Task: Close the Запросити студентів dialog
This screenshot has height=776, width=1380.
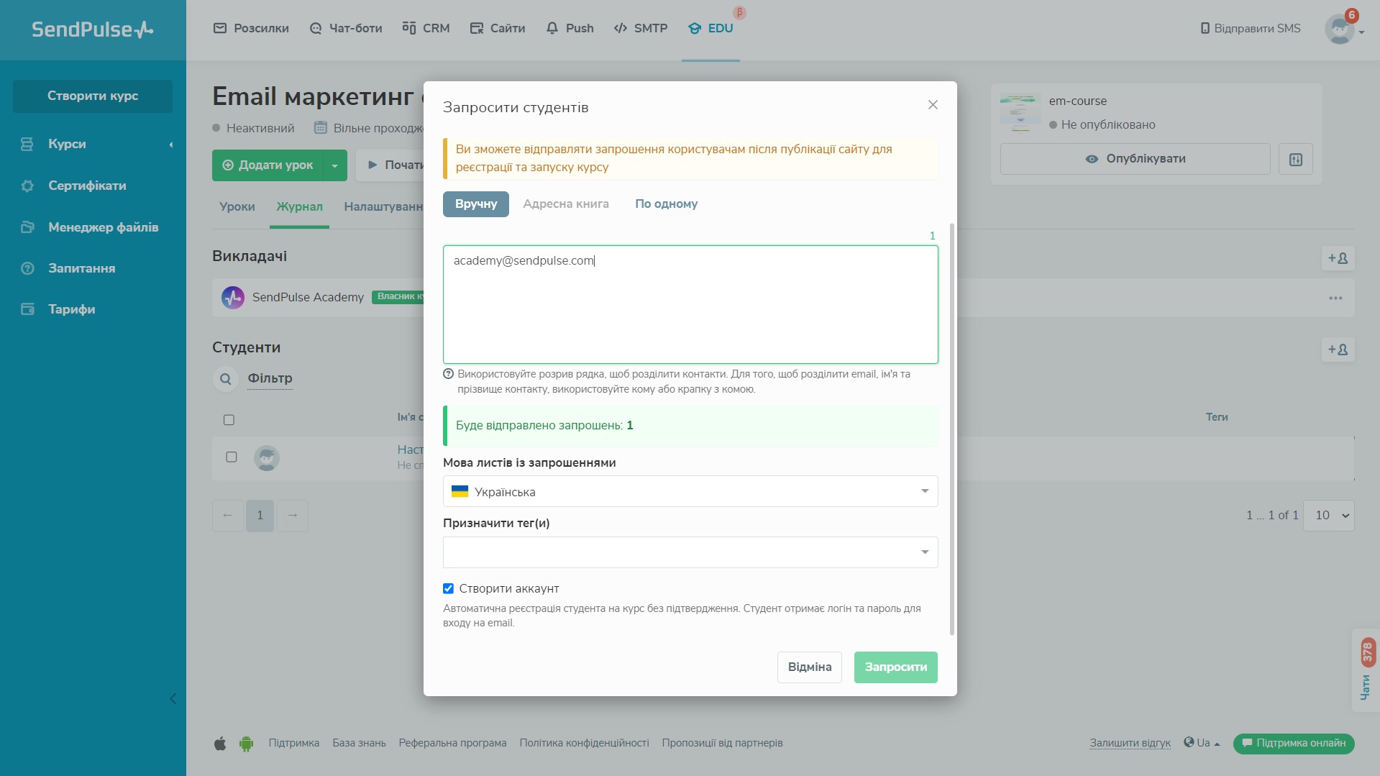Action: pos(933,105)
